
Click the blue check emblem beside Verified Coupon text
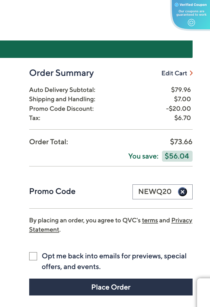pyautogui.click(x=177, y=5)
